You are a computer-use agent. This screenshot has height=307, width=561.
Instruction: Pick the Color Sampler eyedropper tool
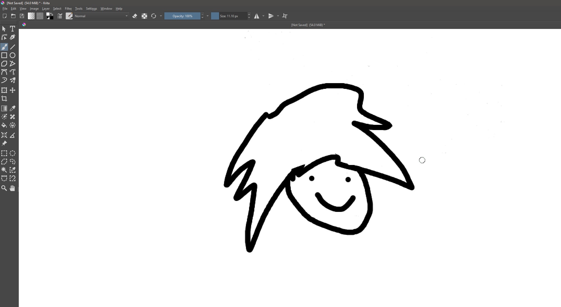[x=13, y=108]
